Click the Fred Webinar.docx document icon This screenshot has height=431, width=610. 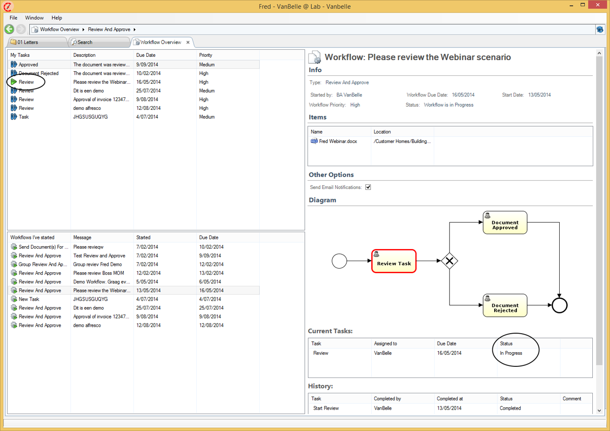314,141
